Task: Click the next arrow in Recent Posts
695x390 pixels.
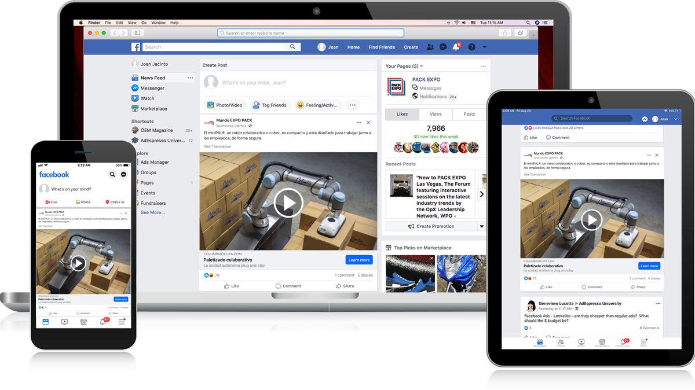Action: click(x=482, y=194)
